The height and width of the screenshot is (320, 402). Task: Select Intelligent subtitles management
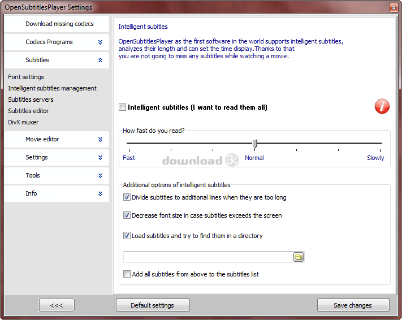[x=53, y=88]
